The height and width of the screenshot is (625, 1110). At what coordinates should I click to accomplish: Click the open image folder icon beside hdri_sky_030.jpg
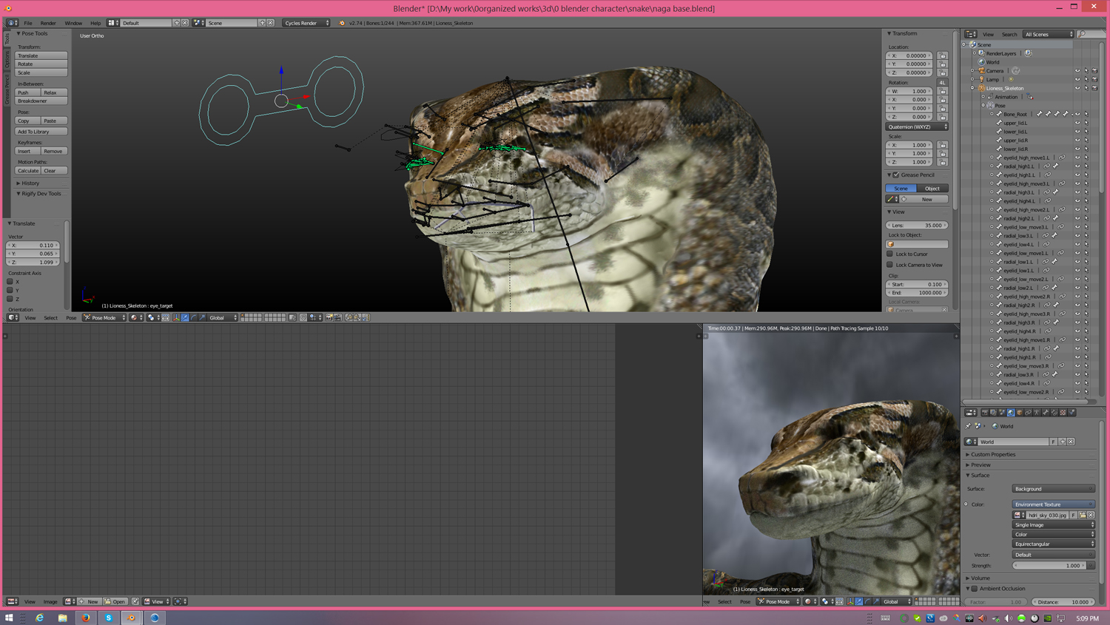[1082, 515]
